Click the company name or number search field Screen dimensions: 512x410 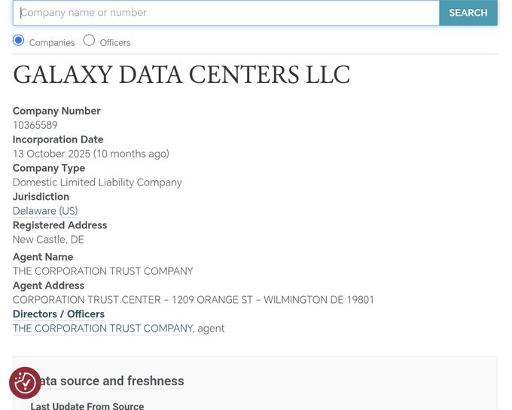226,13
